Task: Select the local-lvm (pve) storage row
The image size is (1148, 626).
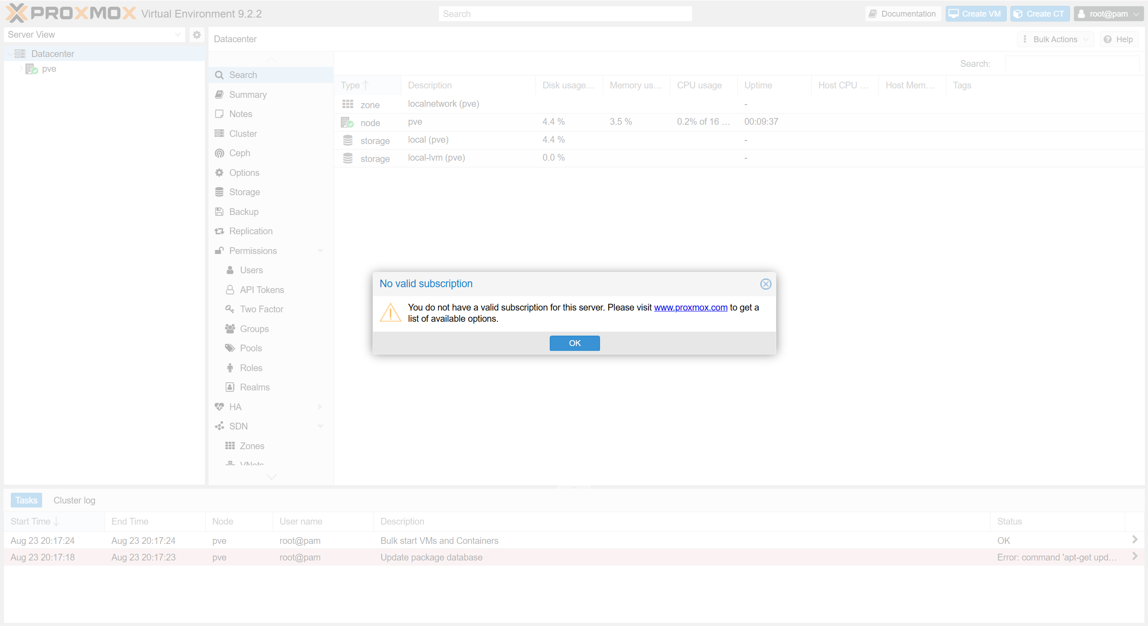Action: (739, 158)
